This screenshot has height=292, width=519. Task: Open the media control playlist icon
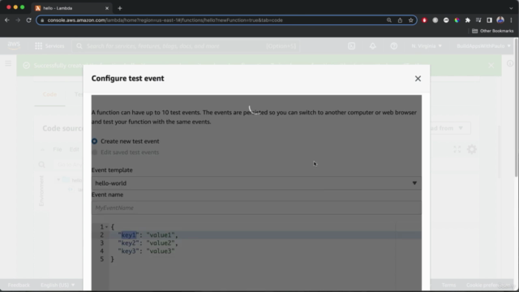click(x=478, y=20)
